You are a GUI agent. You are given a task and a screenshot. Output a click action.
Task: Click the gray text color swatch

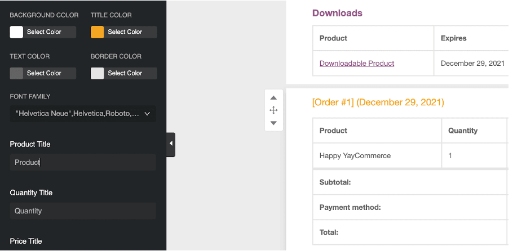pyautogui.click(x=16, y=73)
